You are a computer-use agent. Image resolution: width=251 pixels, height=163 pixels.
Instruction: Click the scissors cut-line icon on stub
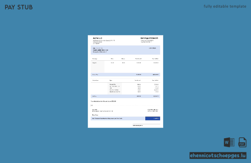(x=92, y=105)
